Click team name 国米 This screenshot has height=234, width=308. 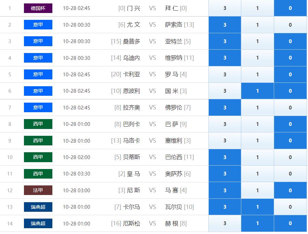pyautogui.click(x=172, y=91)
